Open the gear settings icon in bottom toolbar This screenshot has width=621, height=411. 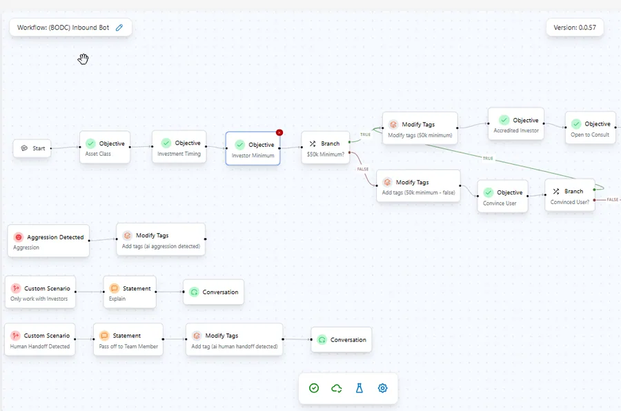tap(382, 388)
